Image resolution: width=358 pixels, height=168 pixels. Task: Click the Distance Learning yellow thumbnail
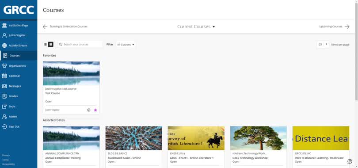pyautogui.click(x=321, y=138)
